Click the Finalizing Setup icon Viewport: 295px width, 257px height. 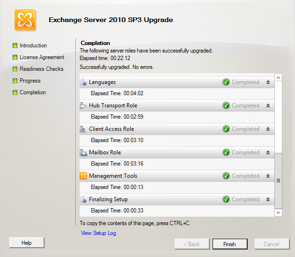click(x=83, y=199)
